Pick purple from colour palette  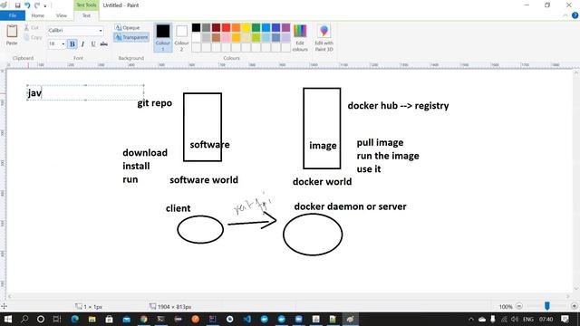click(286, 27)
